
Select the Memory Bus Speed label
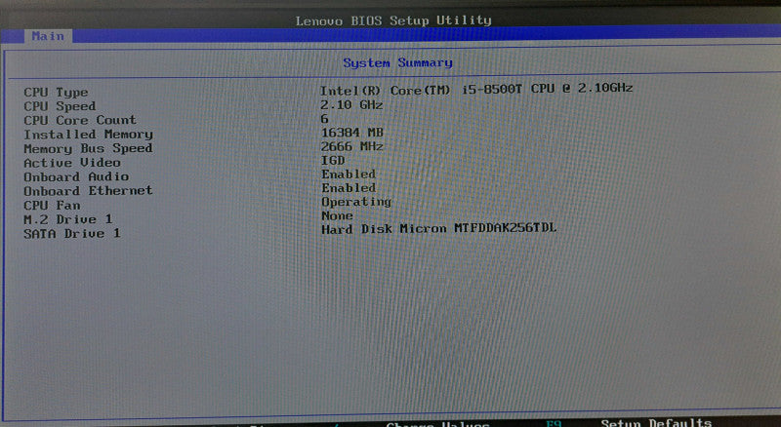click(88, 149)
